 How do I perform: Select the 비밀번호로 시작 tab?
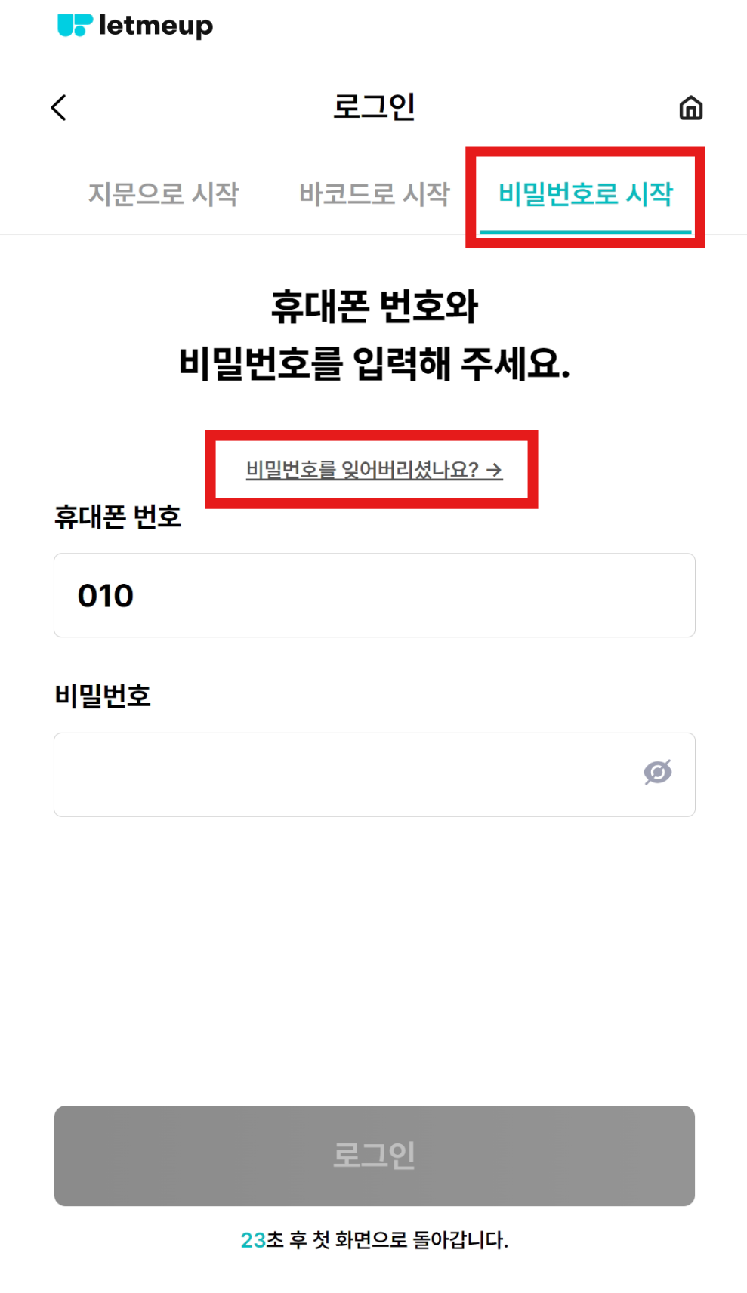[x=585, y=194]
